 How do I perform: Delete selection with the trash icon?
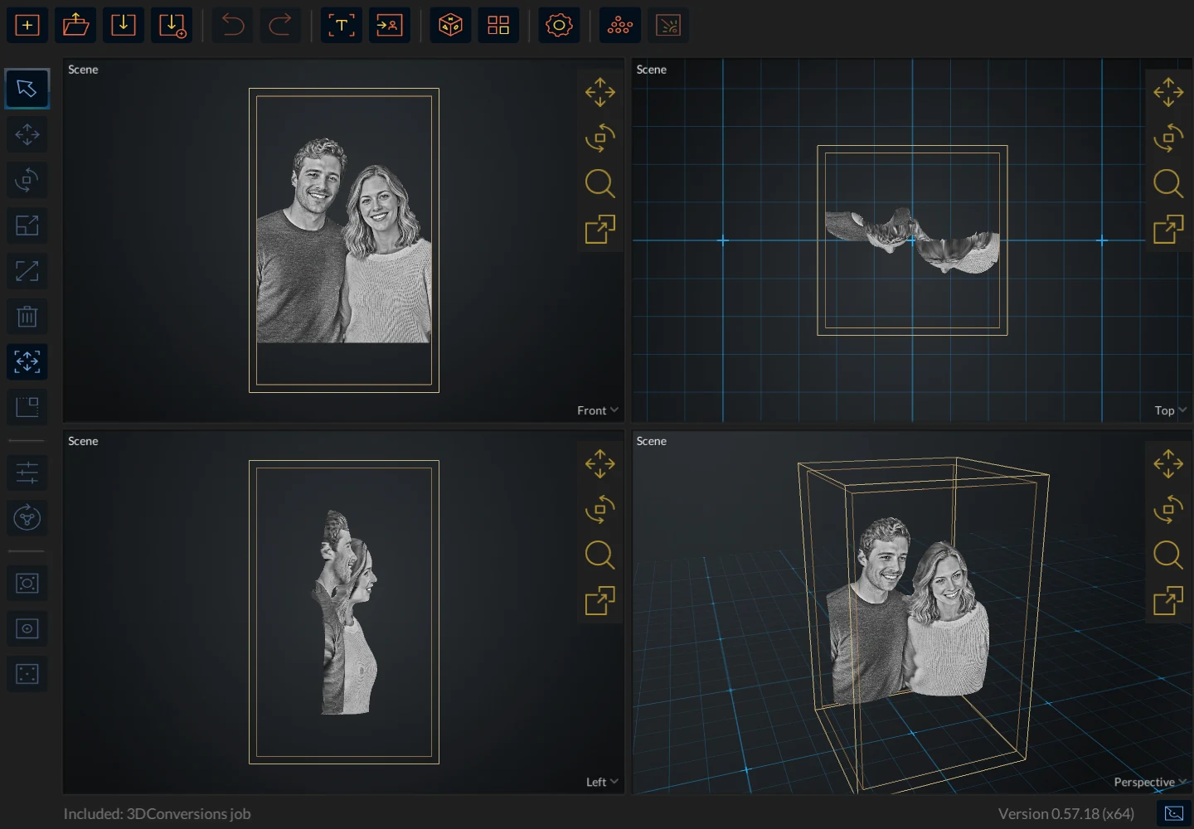[x=27, y=316]
